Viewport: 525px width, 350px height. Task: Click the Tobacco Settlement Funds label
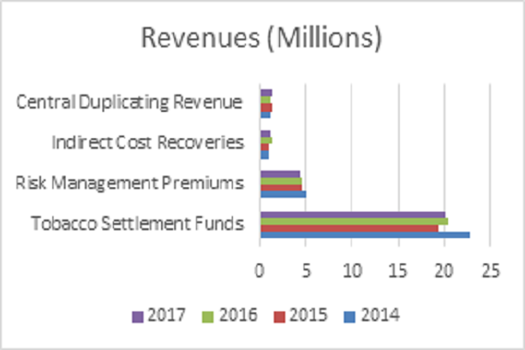click(137, 223)
